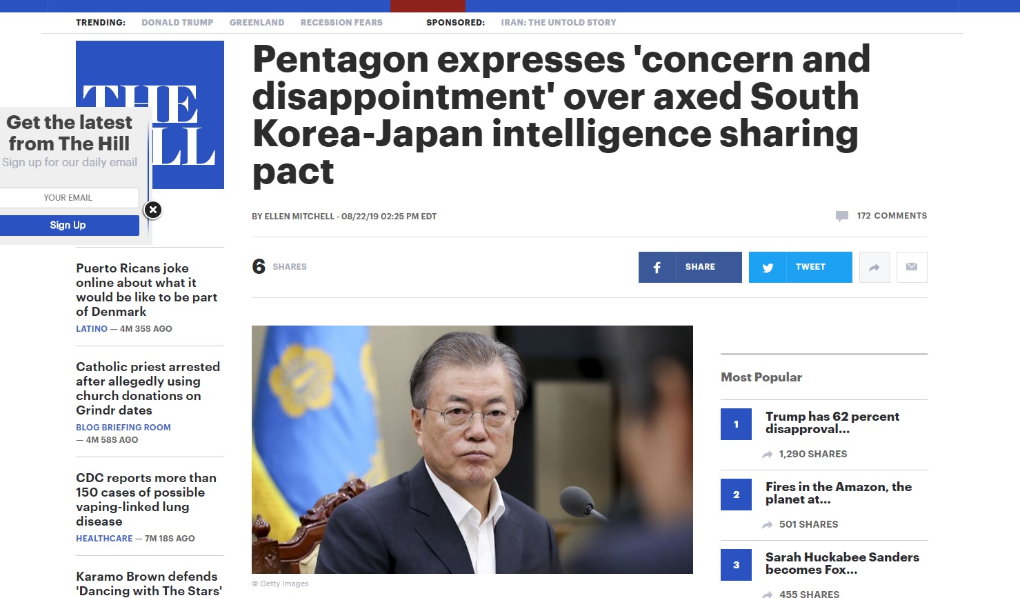The width and height of the screenshot is (1020, 598).
Task: Close the email signup popup
Action: [153, 210]
